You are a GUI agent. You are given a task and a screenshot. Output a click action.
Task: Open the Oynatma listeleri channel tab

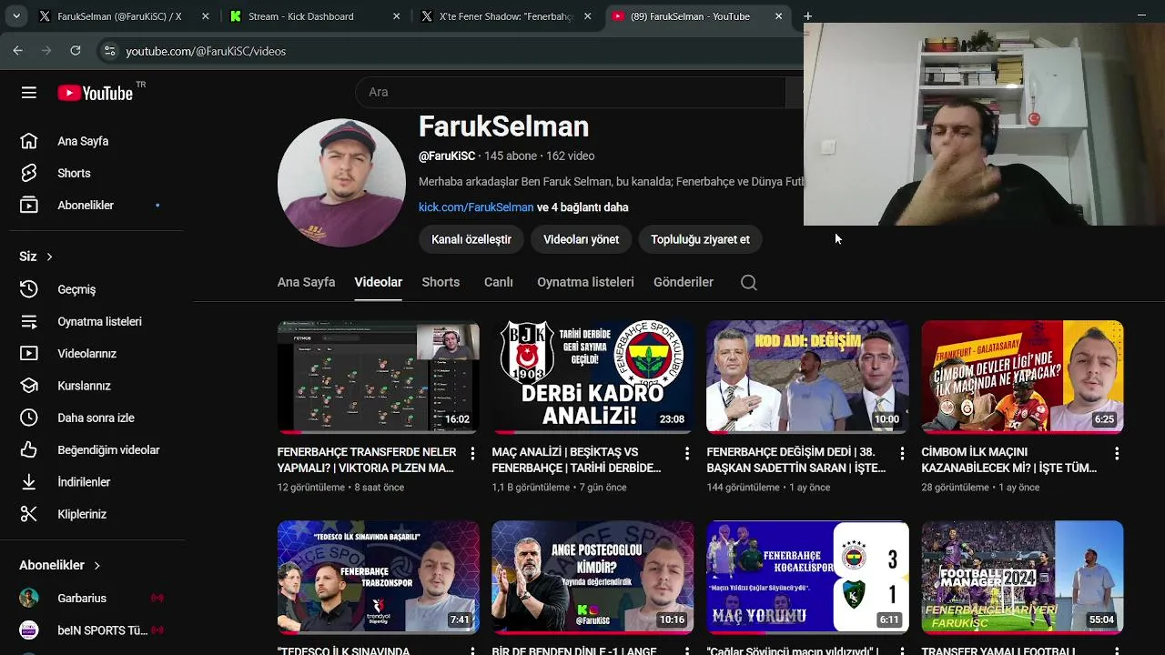click(585, 282)
